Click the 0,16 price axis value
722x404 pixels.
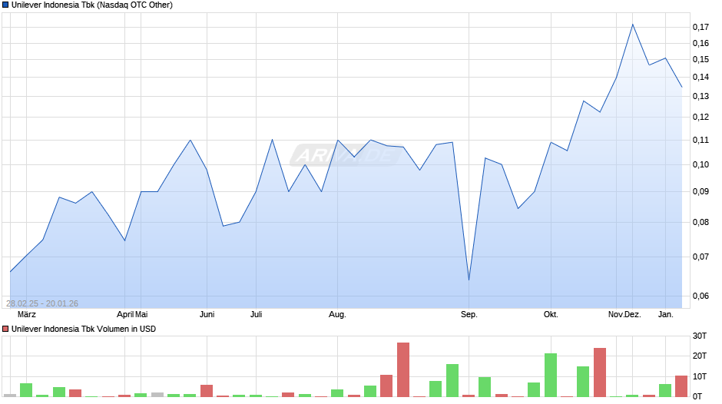pos(700,43)
